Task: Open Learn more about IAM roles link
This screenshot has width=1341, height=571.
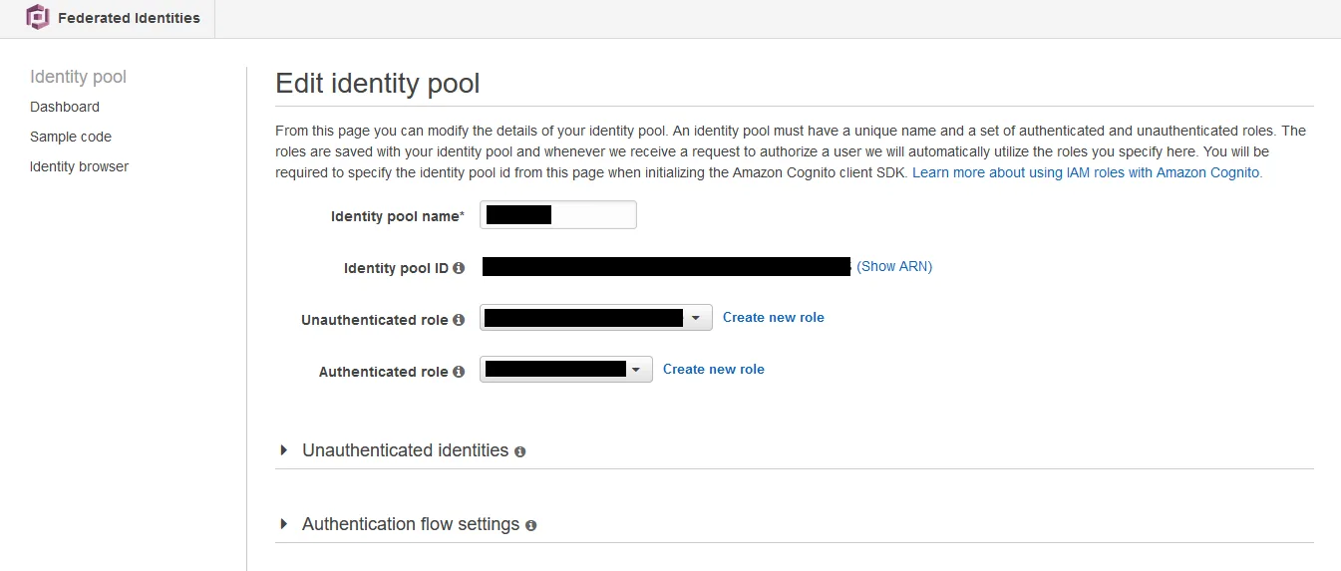Action: 1088,172
